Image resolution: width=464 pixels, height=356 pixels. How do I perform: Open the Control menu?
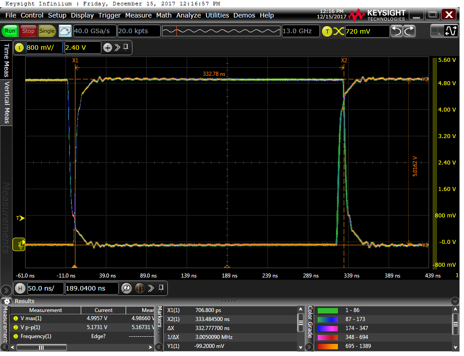[32, 15]
